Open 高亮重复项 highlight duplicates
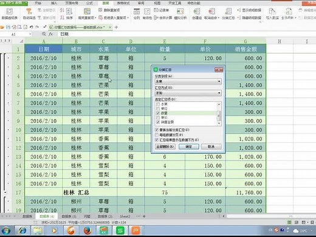This screenshot has height=237, width=316. pos(87,14)
